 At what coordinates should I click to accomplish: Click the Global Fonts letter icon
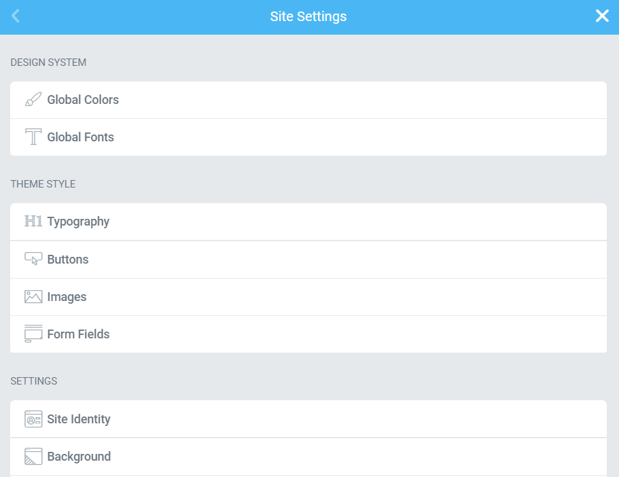click(x=33, y=137)
